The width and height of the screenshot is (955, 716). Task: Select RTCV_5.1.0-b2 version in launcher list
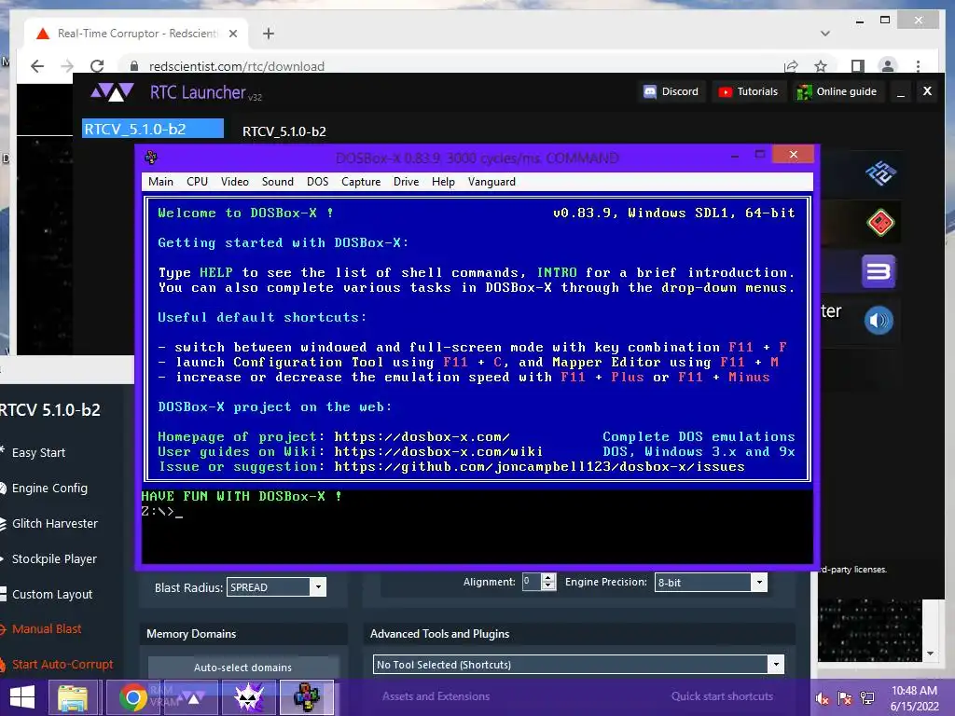tap(153, 129)
